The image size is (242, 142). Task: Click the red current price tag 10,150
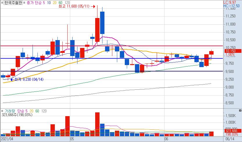click(233, 51)
